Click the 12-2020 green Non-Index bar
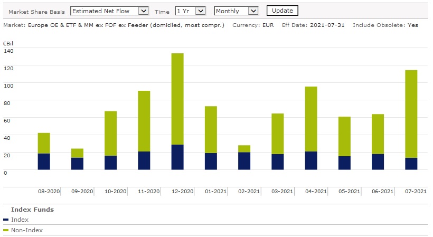 click(177, 99)
